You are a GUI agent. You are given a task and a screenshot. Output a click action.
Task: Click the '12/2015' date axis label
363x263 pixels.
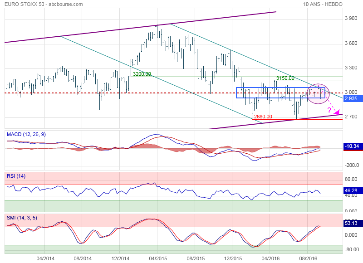click(233, 258)
